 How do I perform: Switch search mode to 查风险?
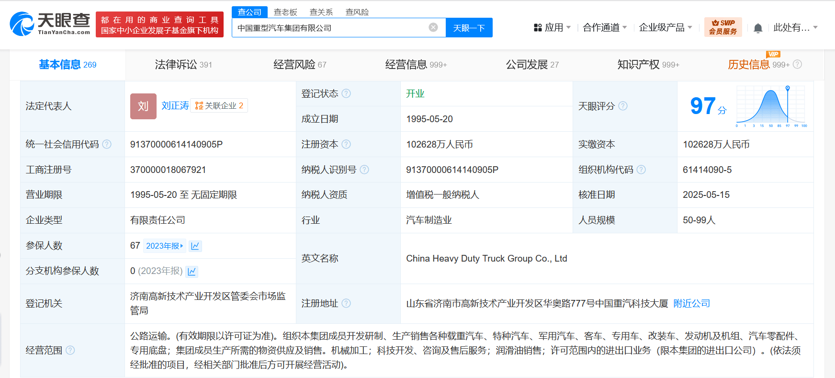pyautogui.click(x=357, y=12)
